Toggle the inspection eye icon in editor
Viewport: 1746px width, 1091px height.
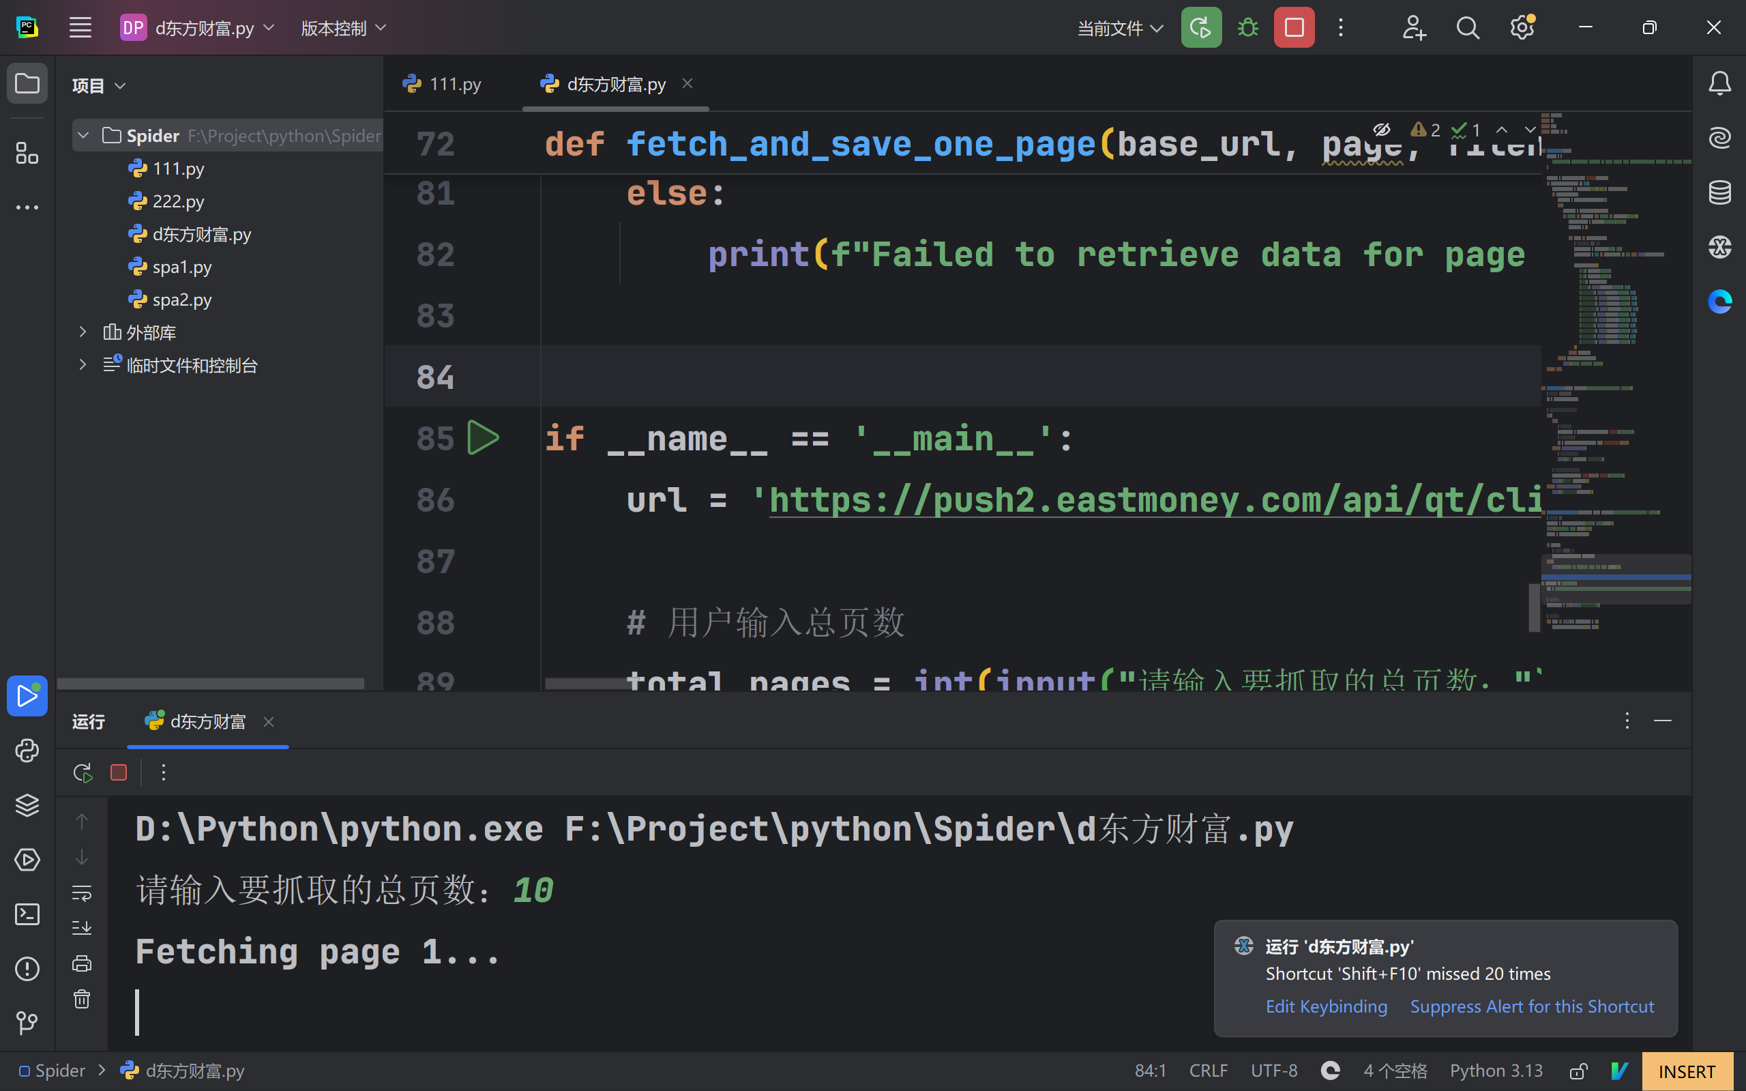point(1381,130)
